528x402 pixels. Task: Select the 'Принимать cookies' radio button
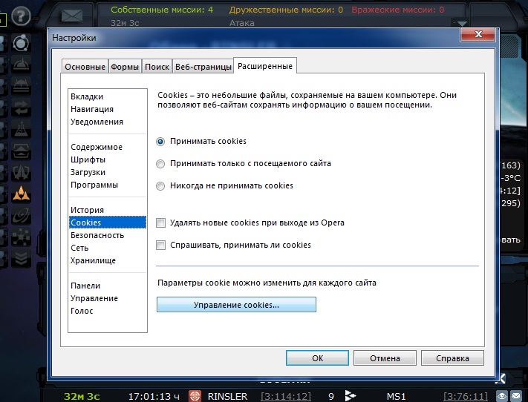160,142
